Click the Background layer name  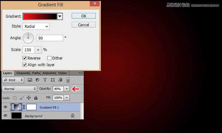pos(33,116)
